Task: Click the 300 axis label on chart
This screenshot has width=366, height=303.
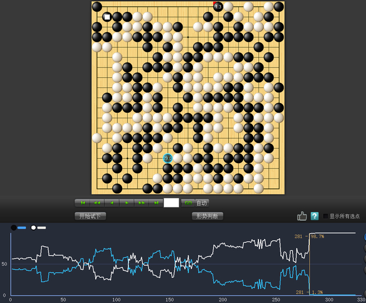Action: pyautogui.click(x=329, y=300)
